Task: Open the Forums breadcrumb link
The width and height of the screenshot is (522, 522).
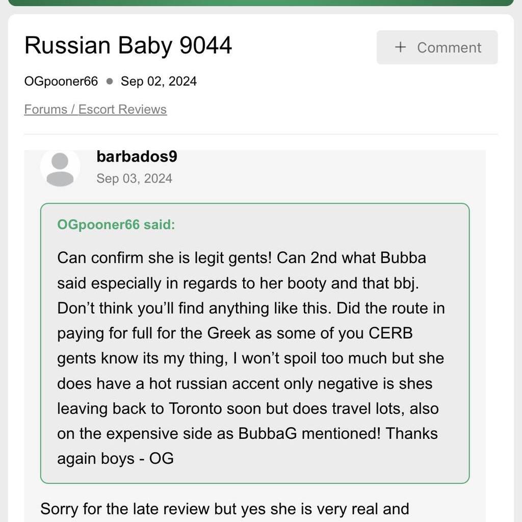Action: [45, 109]
